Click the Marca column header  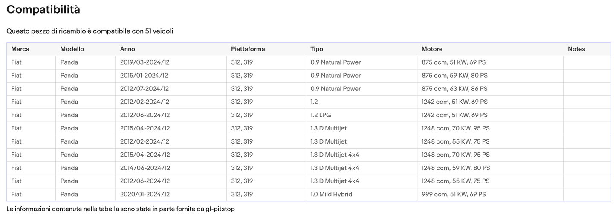click(x=20, y=49)
